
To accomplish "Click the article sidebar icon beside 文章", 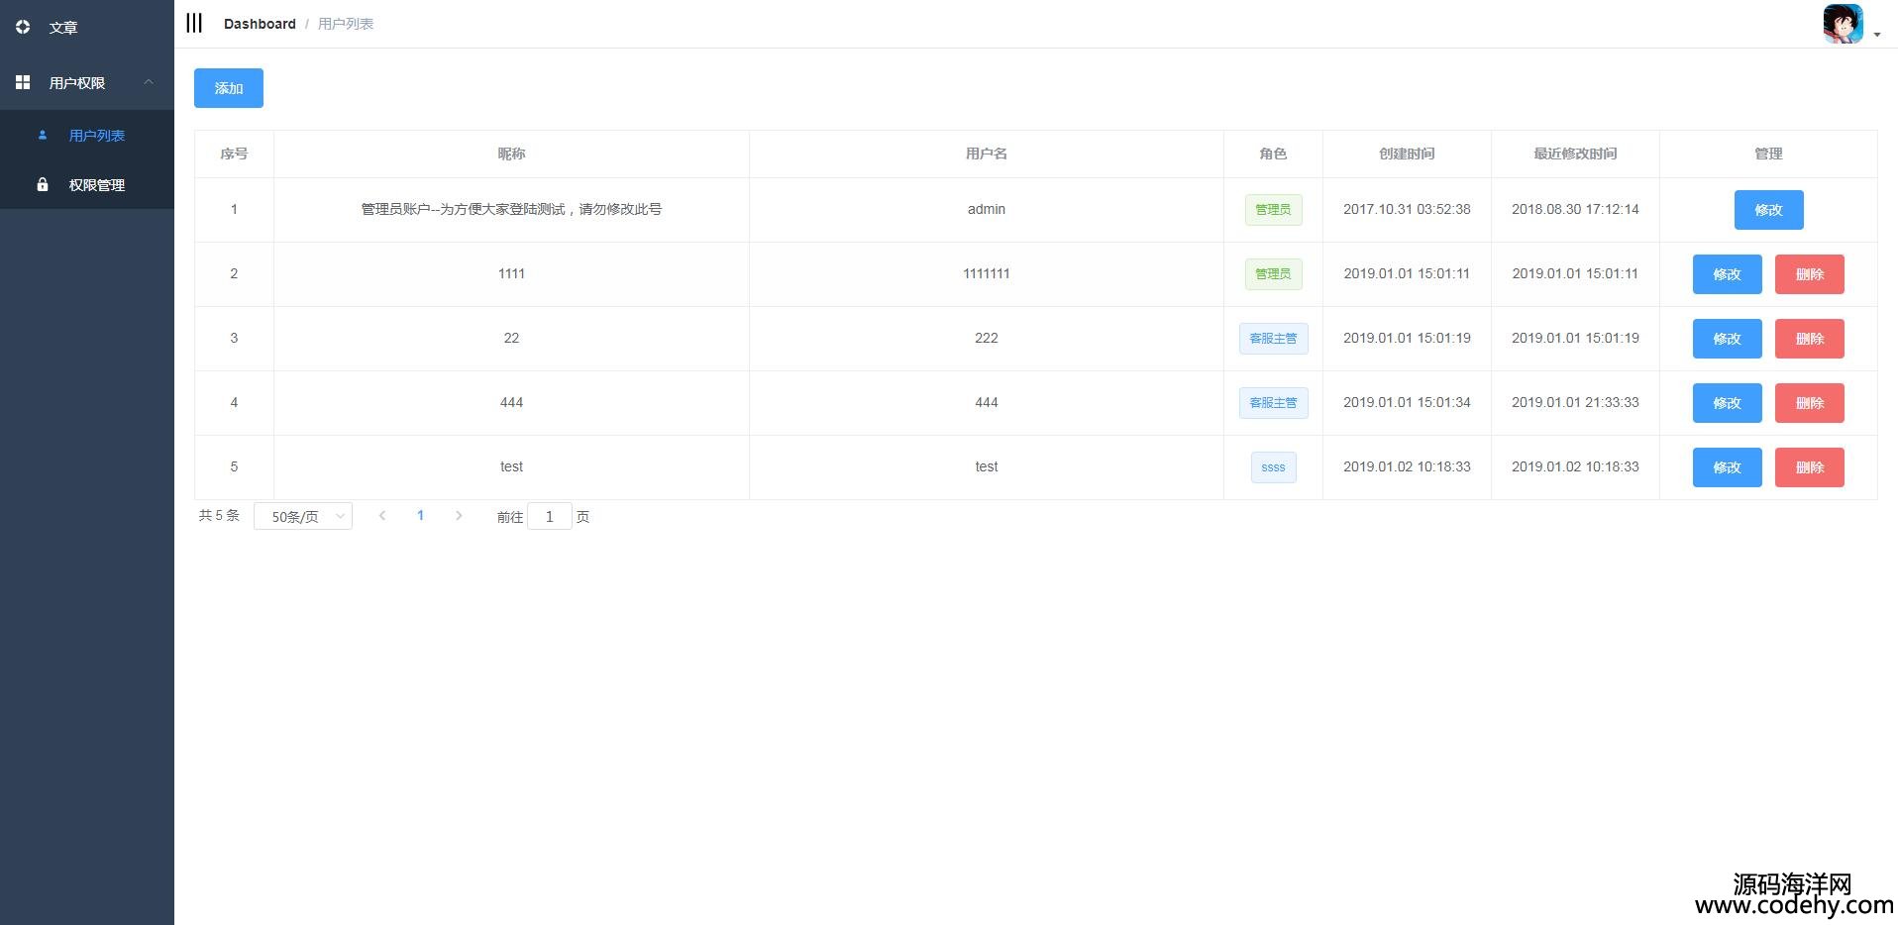I will [x=23, y=28].
